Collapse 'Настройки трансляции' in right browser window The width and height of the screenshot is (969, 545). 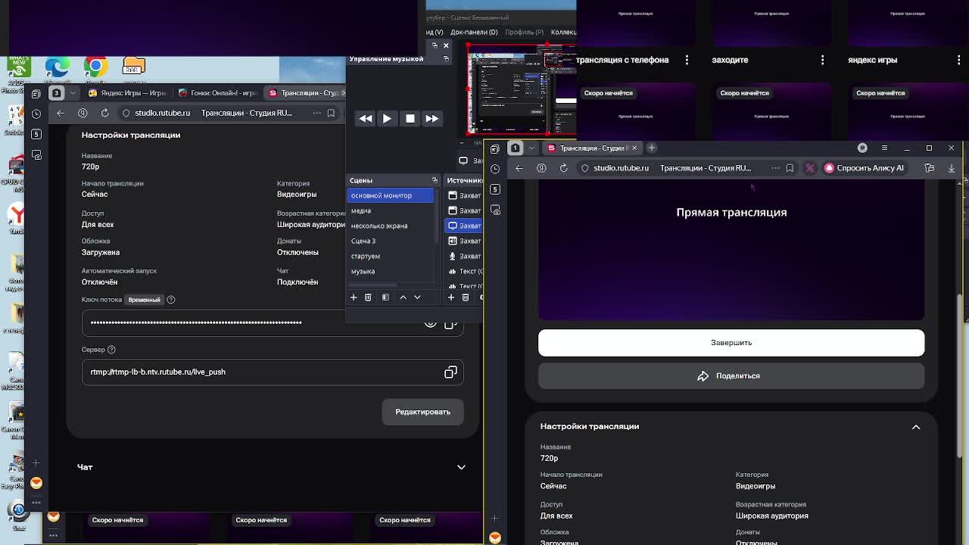coord(916,427)
